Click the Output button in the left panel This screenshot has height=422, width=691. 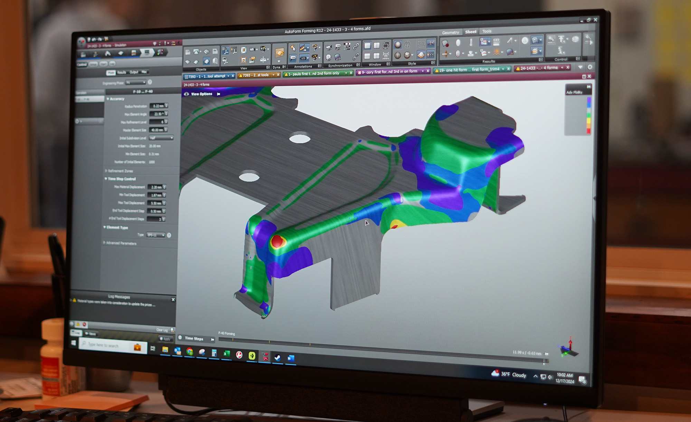134,72
